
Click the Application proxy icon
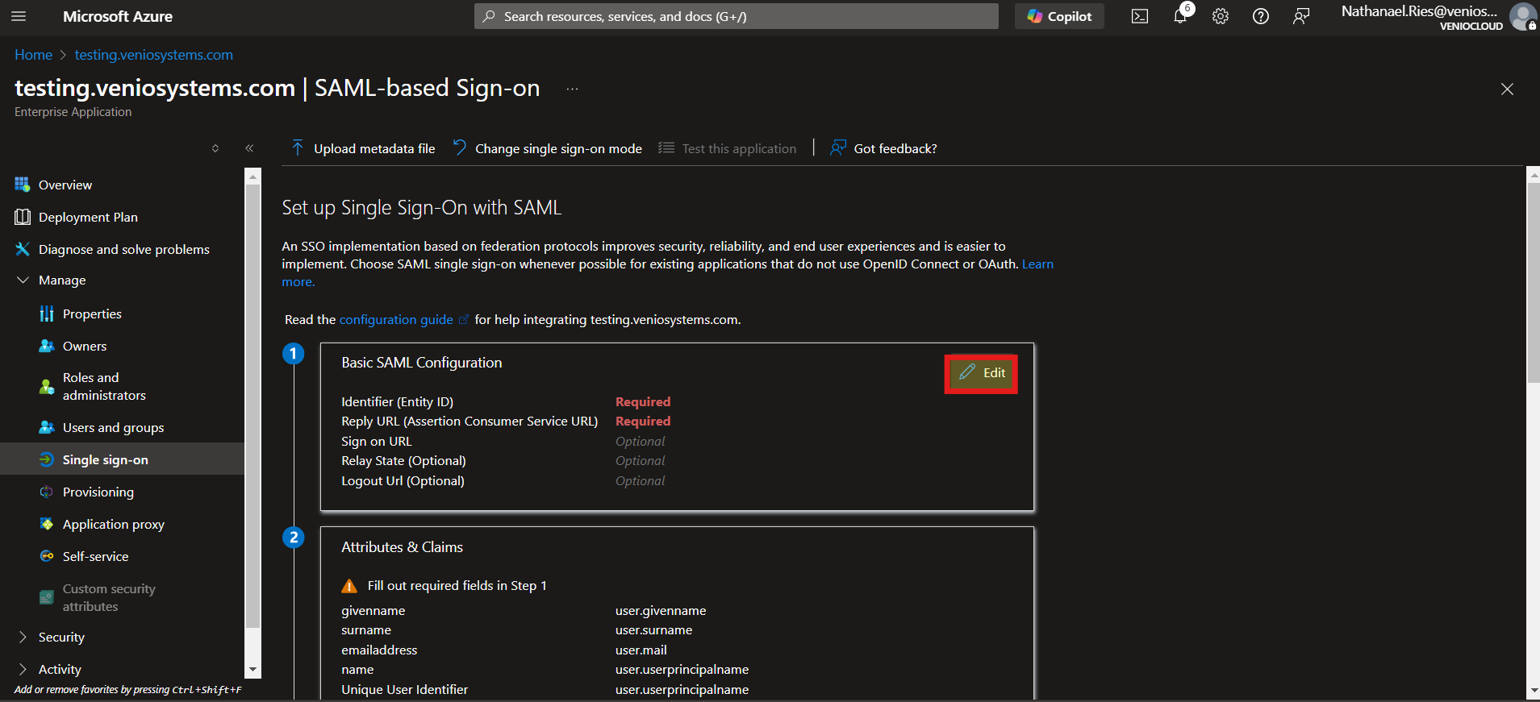(x=47, y=524)
